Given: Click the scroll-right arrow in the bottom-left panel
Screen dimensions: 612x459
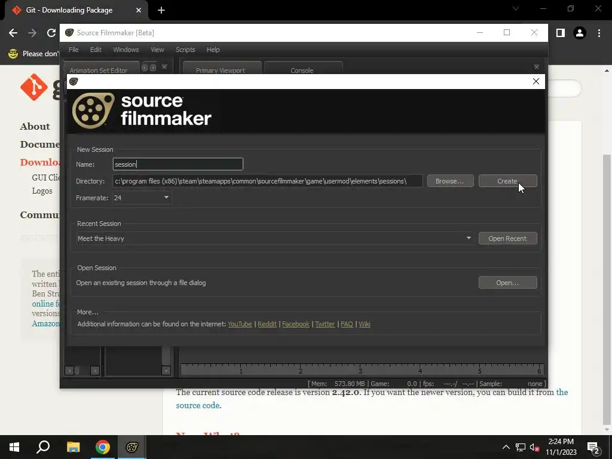Looking at the screenshot, I should pyautogui.click(x=95, y=371).
